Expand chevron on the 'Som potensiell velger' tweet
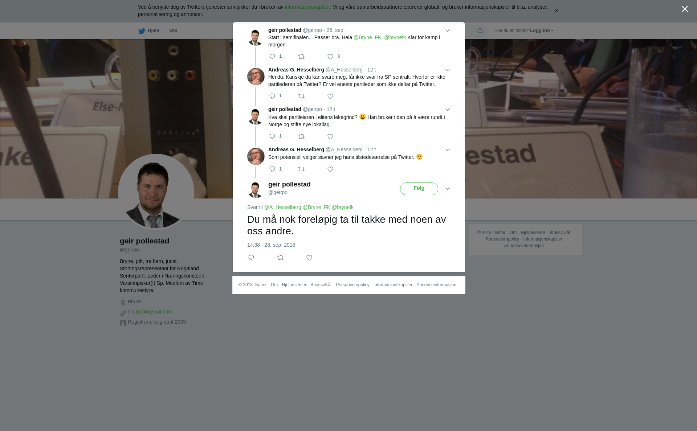 pos(448,150)
